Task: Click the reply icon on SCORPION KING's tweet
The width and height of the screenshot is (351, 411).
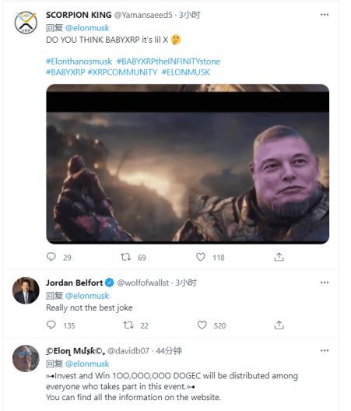Action: click(x=51, y=257)
